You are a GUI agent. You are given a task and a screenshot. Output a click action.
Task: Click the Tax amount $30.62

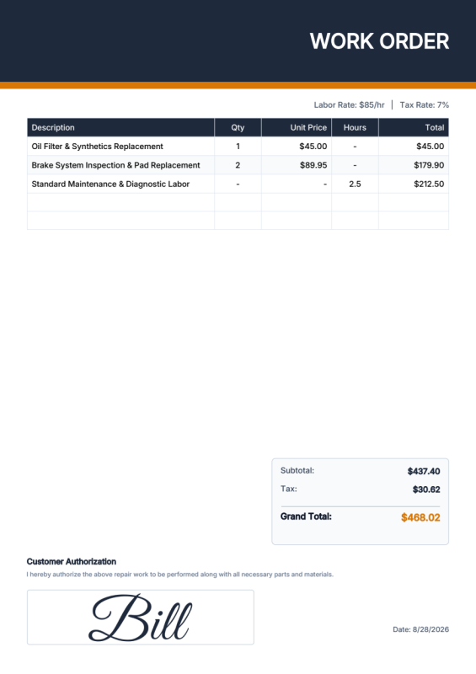click(x=426, y=489)
